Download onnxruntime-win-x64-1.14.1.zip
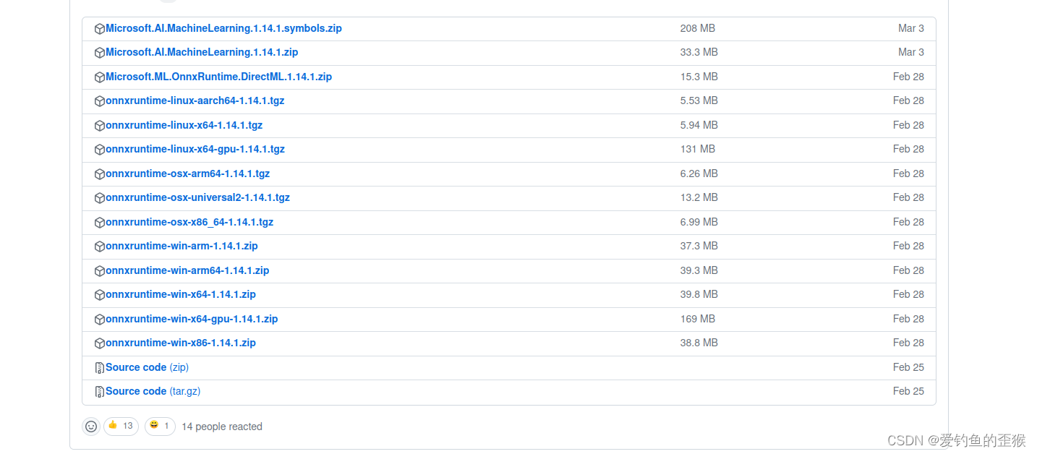 pyautogui.click(x=181, y=294)
